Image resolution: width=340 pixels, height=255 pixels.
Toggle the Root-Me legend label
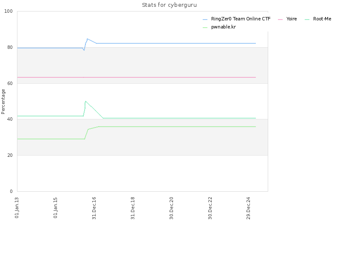[322, 19]
